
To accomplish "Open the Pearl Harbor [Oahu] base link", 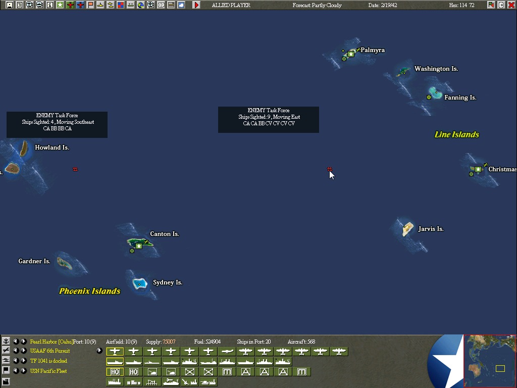I will [x=51, y=342].
